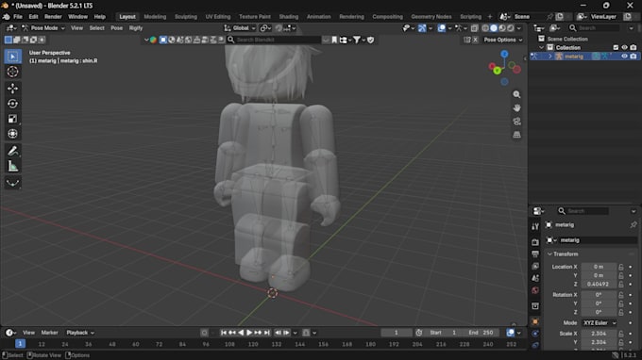Open the Pose header menu

click(117, 28)
